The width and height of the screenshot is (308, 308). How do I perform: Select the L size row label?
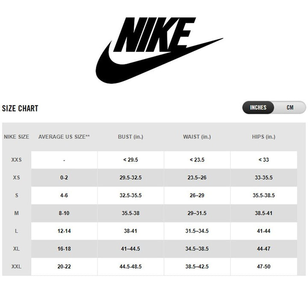(17, 231)
